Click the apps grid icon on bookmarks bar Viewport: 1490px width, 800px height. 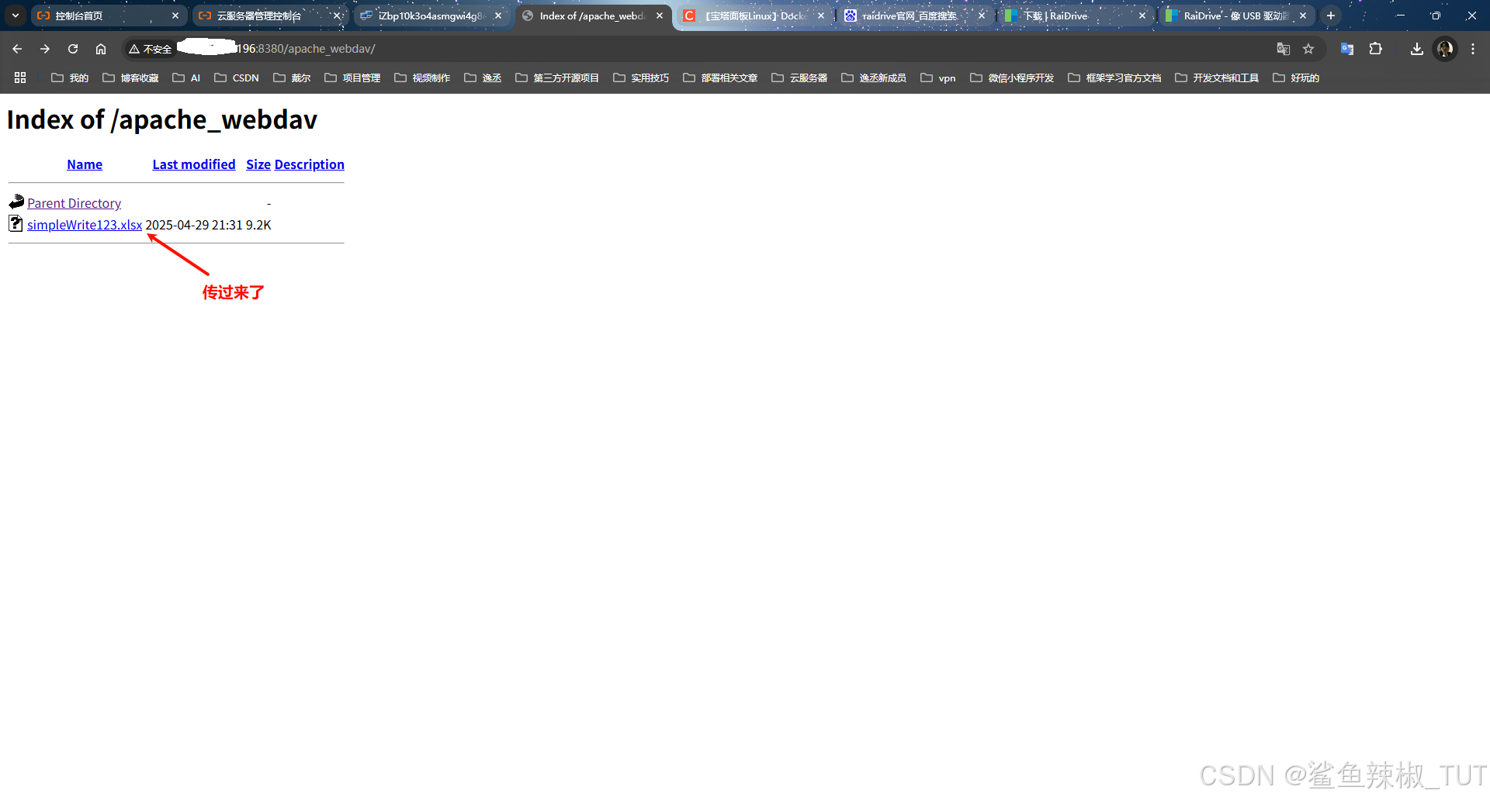20,78
